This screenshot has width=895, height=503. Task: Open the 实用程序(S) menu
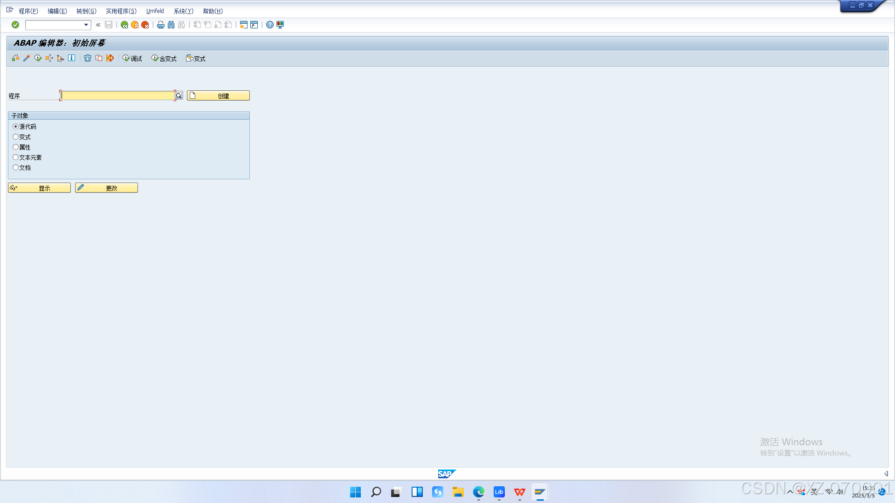pyautogui.click(x=121, y=11)
